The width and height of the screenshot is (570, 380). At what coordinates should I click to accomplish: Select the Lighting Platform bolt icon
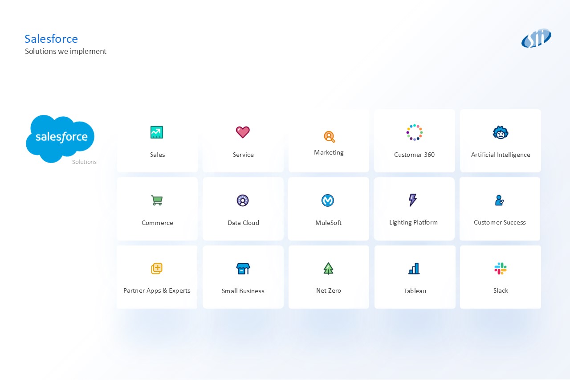coord(413,200)
